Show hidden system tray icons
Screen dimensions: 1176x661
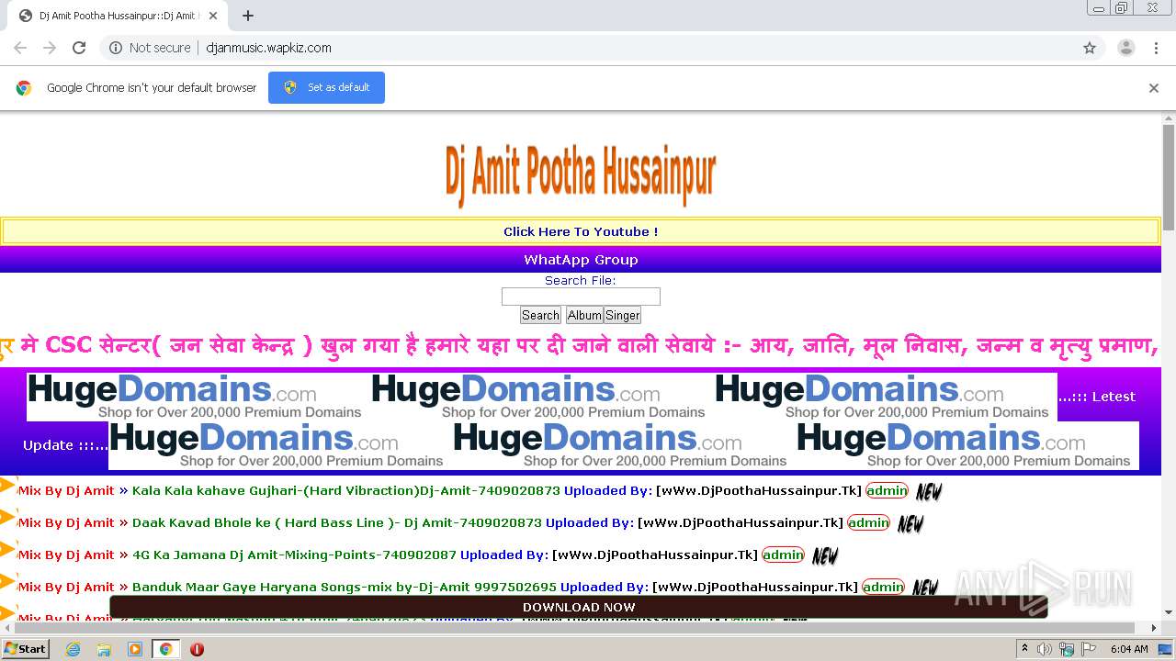1024,649
